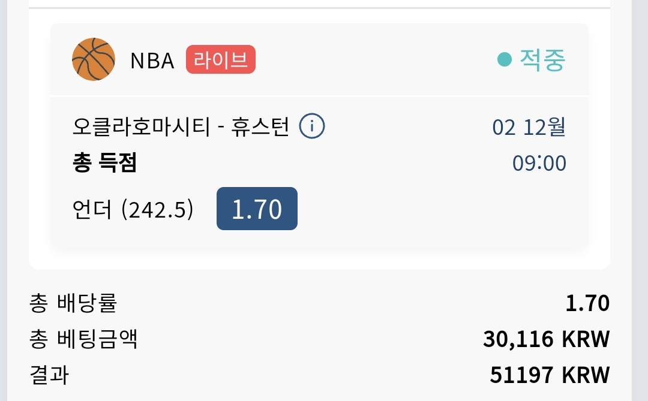This screenshot has height=401, width=648.
Task: Select the red 라이브 badge
Action: 221,59
